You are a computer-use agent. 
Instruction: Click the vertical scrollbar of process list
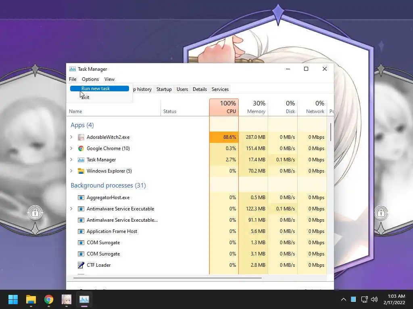pyautogui.click(x=331, y=132)
